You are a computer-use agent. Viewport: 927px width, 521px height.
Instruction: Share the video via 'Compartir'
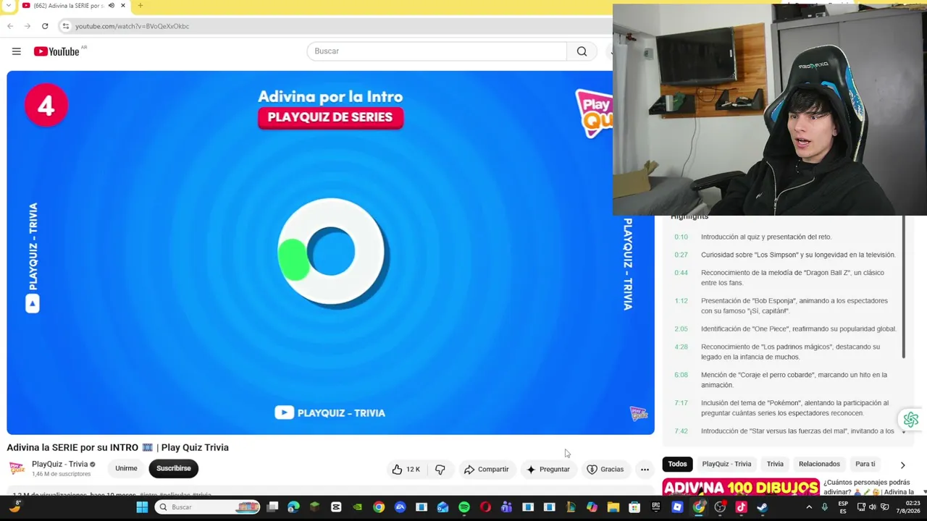487,470
